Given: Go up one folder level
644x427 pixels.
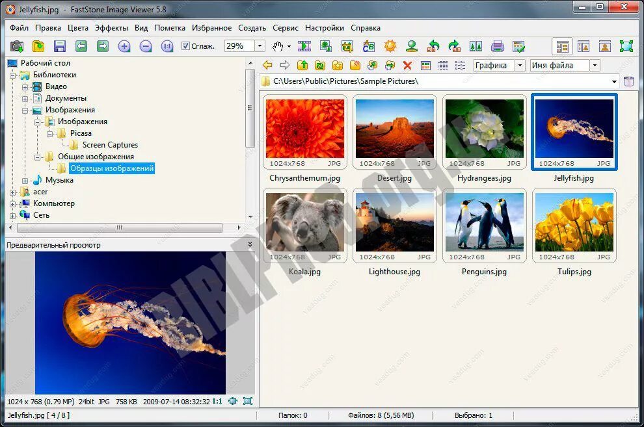Looking at the screenshot, I should point(302,65).
